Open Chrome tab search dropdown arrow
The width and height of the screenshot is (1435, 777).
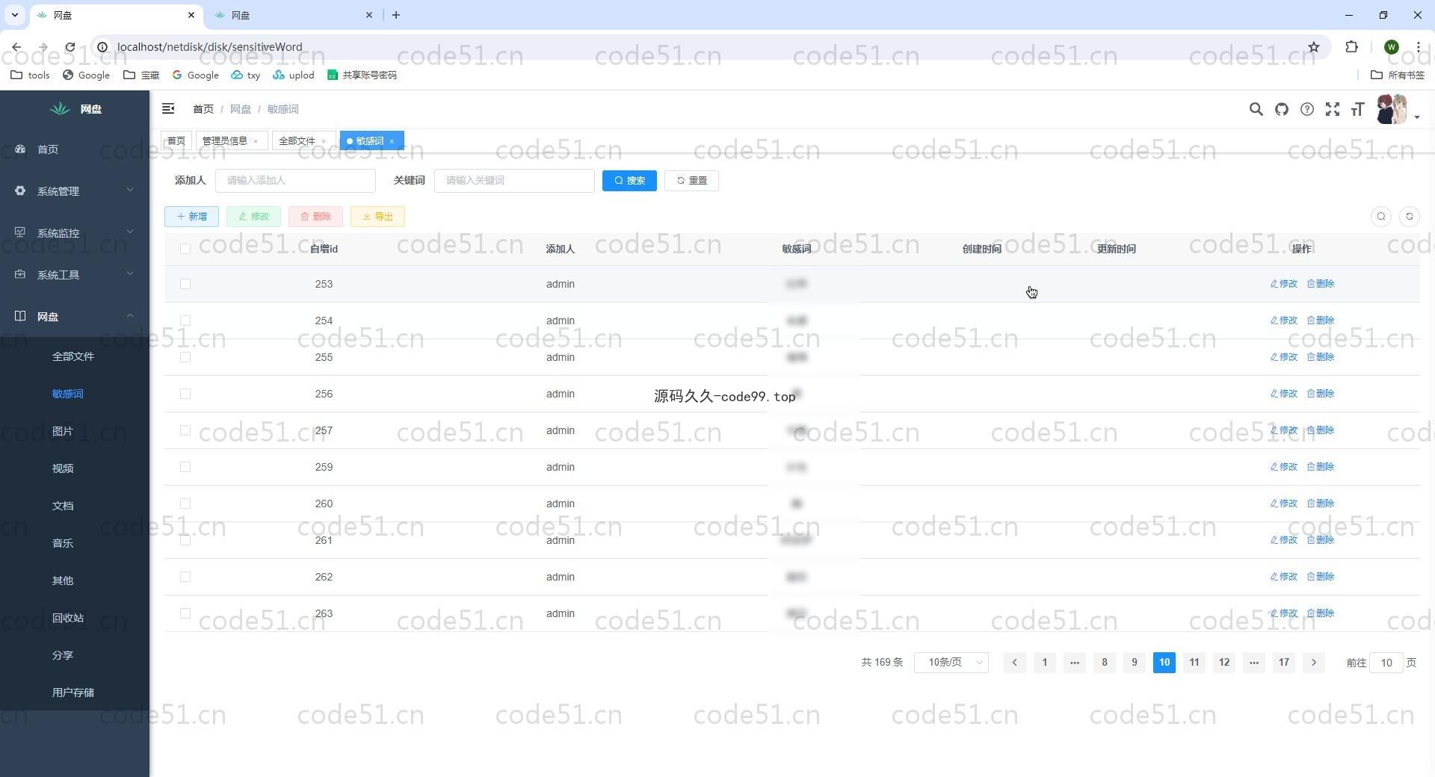click(14, 15)
